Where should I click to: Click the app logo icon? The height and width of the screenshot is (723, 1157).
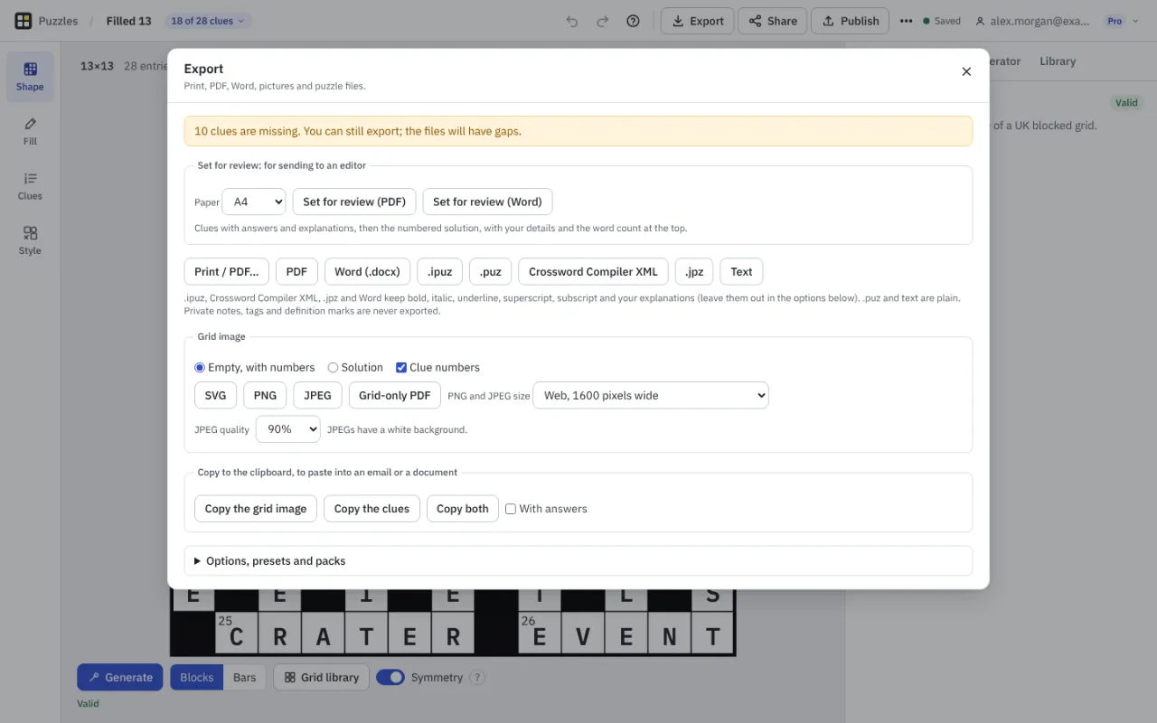pos(24,21)
